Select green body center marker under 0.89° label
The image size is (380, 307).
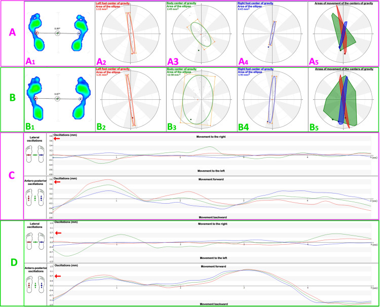click(58, 33)
